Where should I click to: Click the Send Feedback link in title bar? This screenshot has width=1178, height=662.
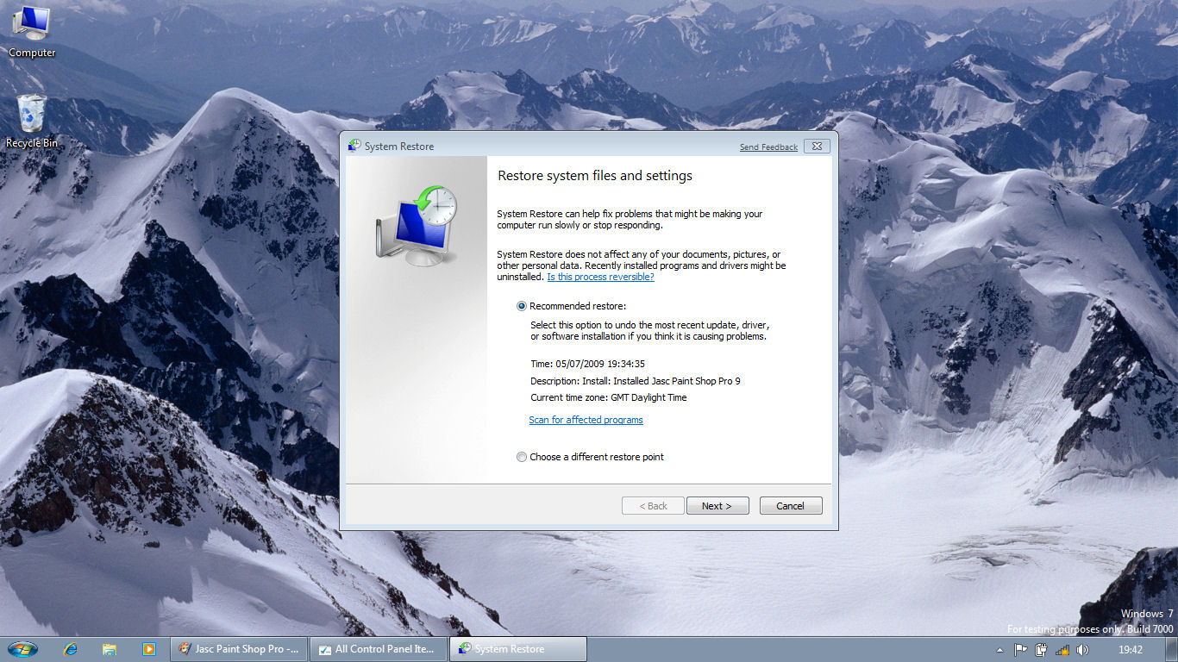click(768, 147)
